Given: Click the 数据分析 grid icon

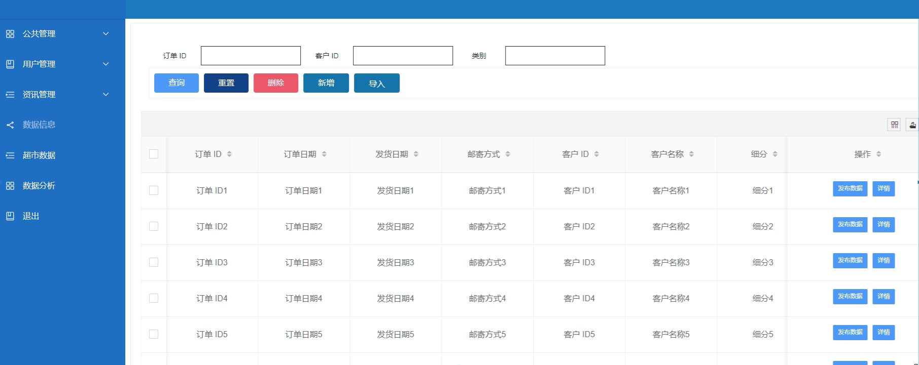Looking at the screenshot, I should pyautogui.click(x=10, y=186).
